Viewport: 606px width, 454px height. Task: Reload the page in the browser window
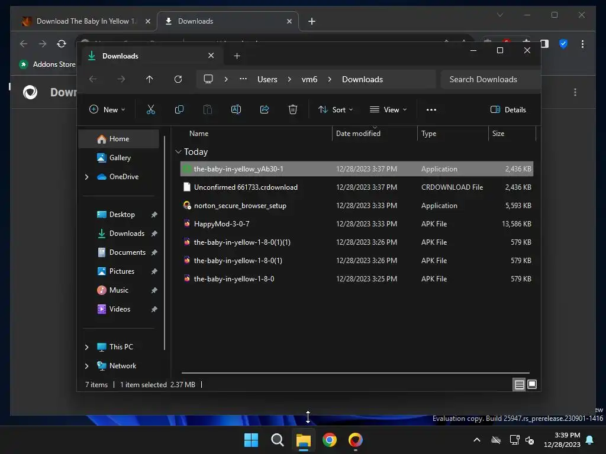point(62,44)
